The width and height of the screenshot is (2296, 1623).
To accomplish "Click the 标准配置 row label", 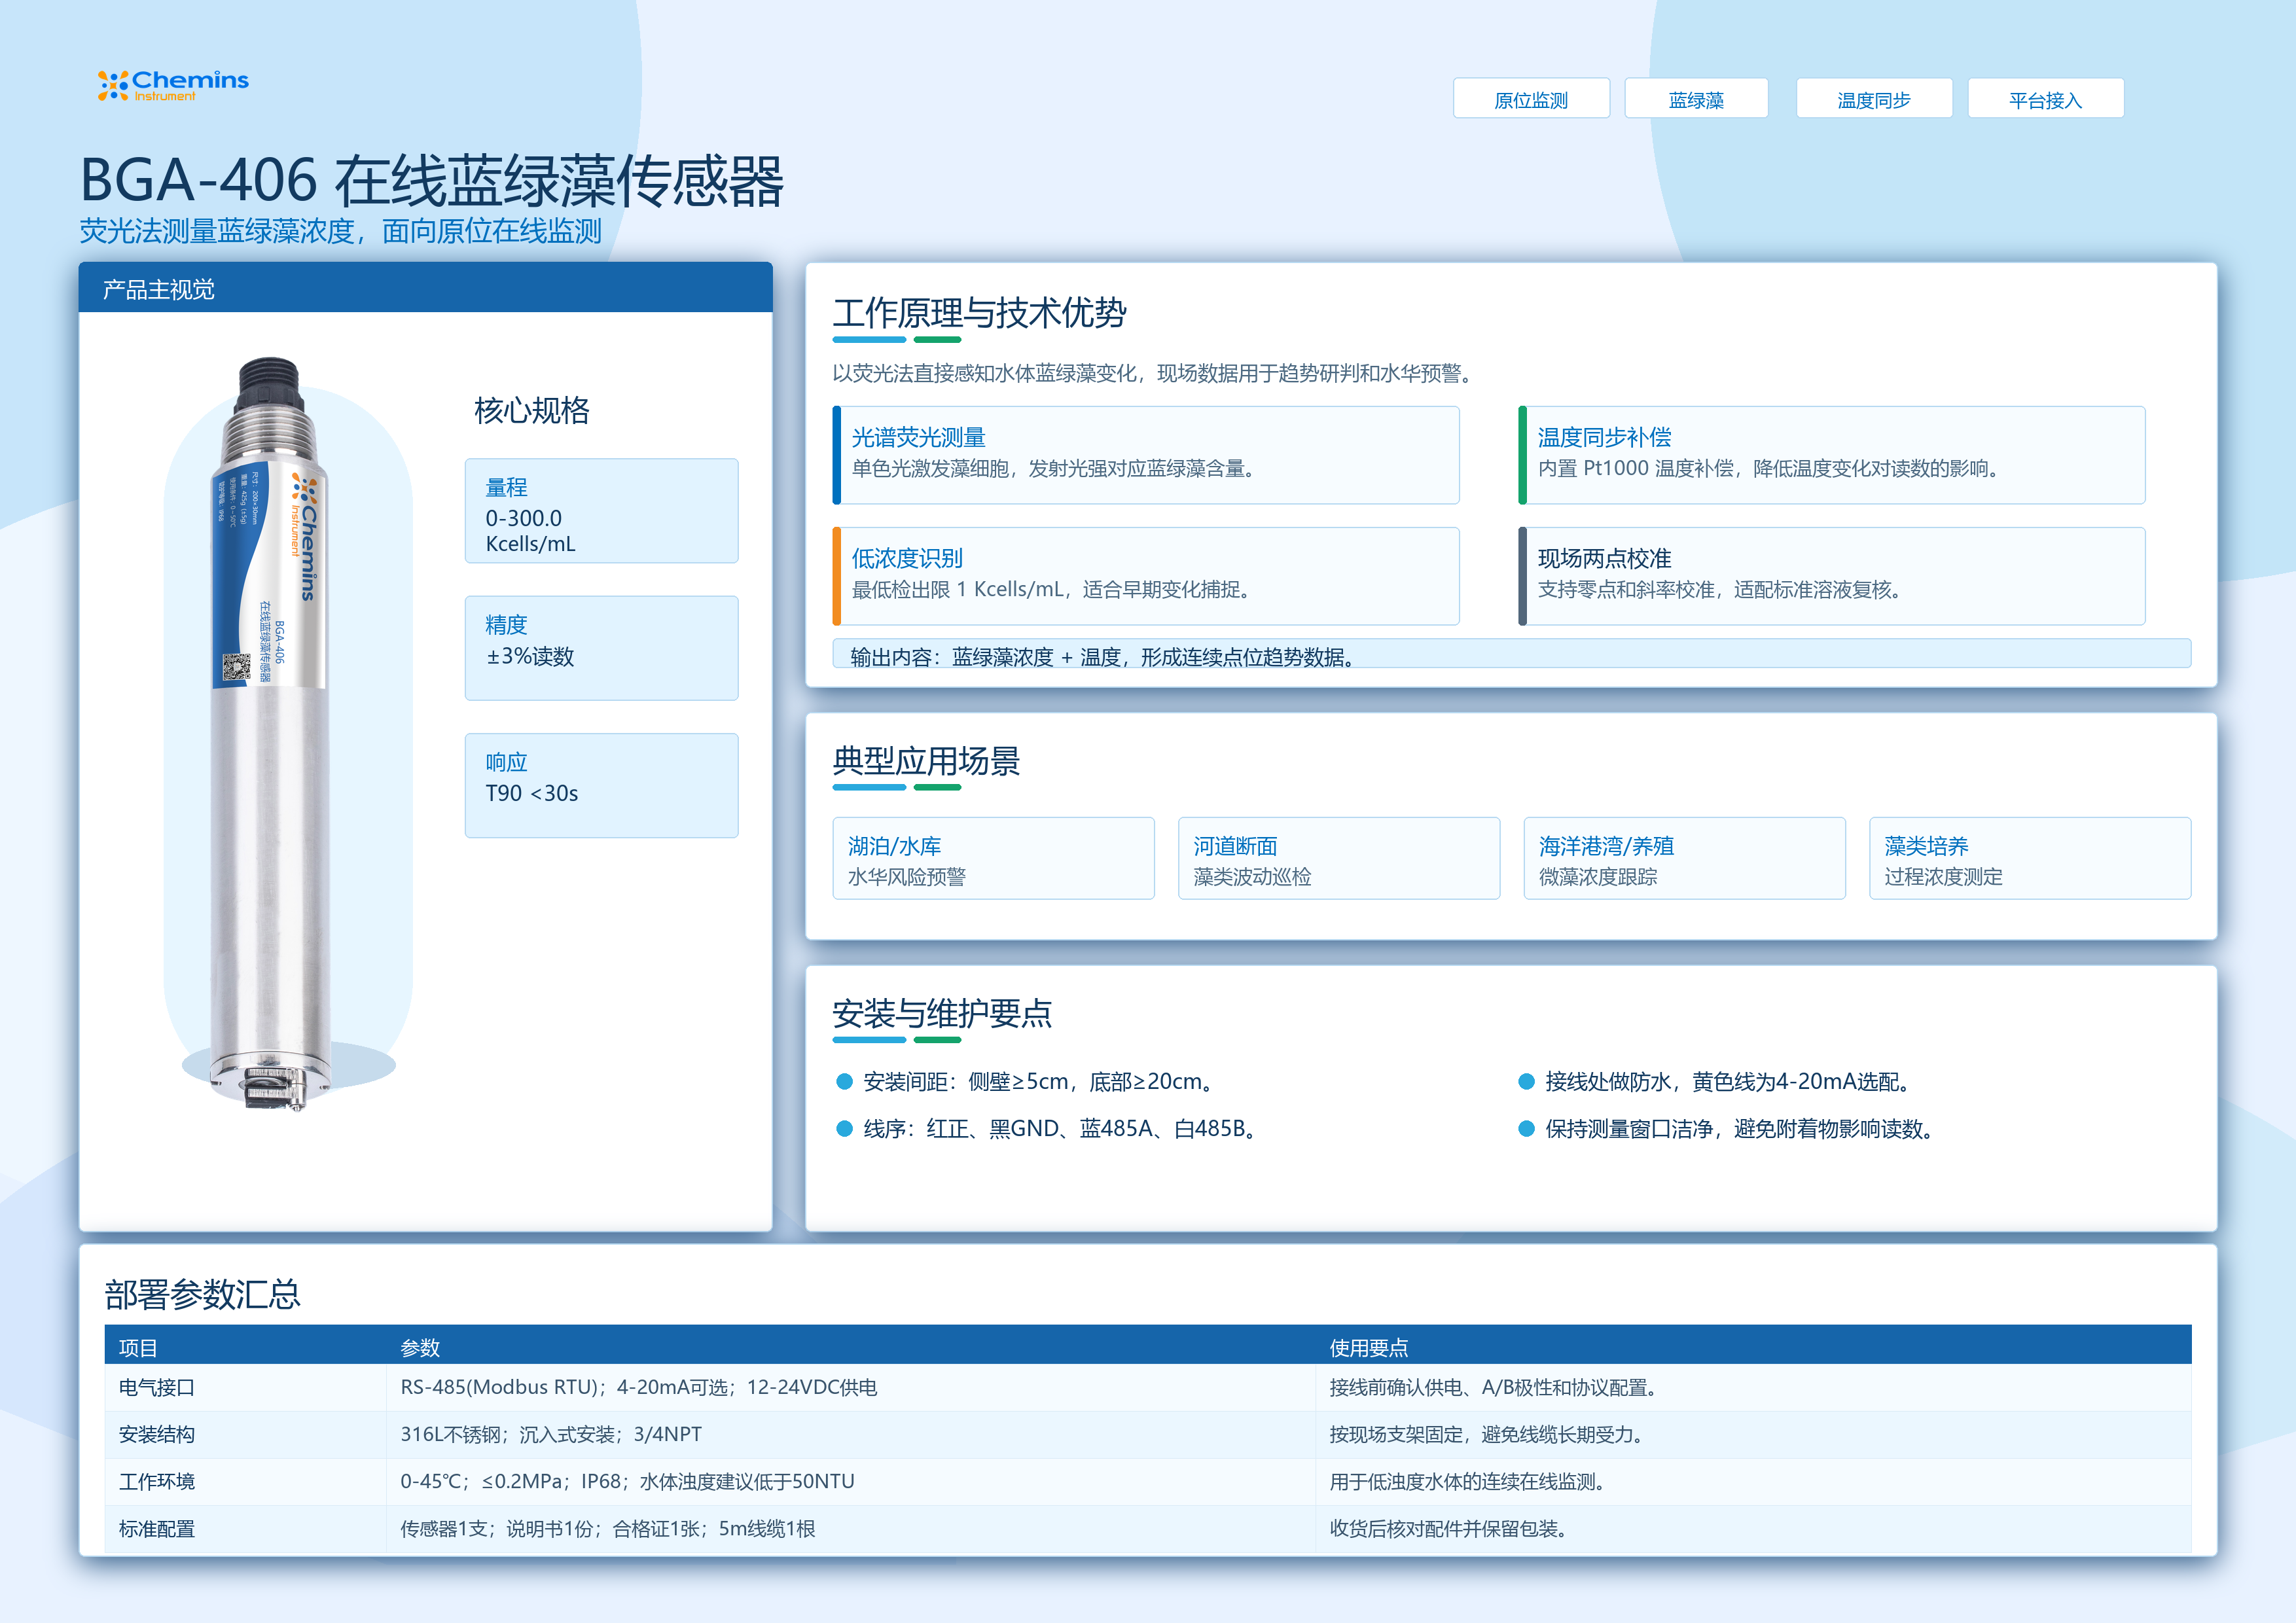I will (x=157, y=1528).
